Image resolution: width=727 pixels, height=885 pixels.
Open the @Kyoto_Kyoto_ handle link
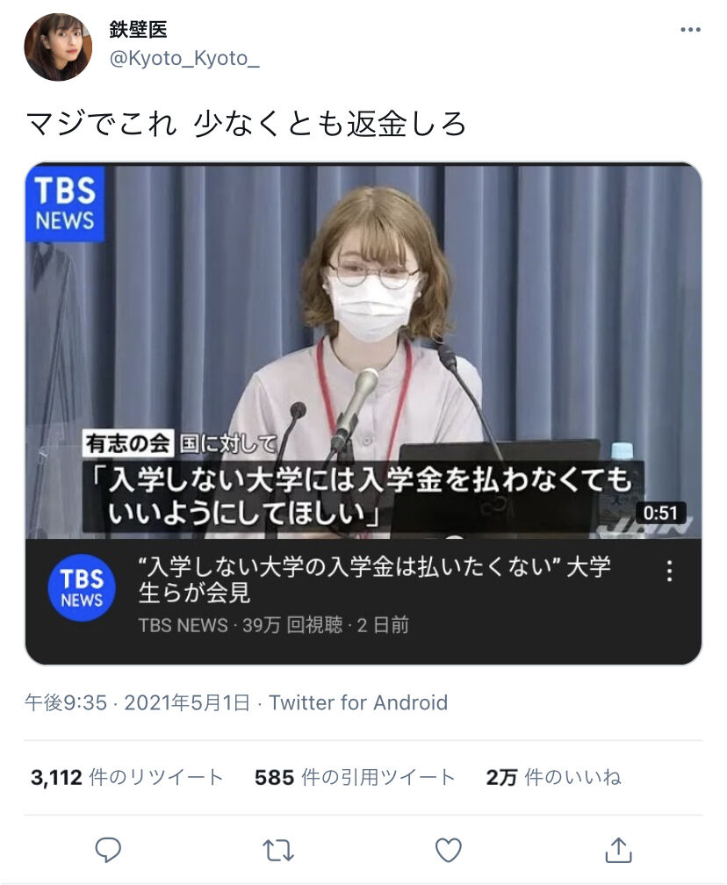pos(184,58)
